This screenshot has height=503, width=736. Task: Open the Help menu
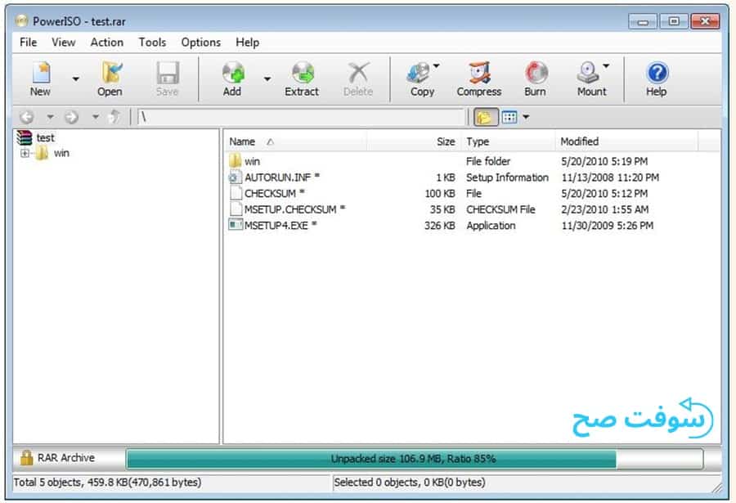(247, 43)
